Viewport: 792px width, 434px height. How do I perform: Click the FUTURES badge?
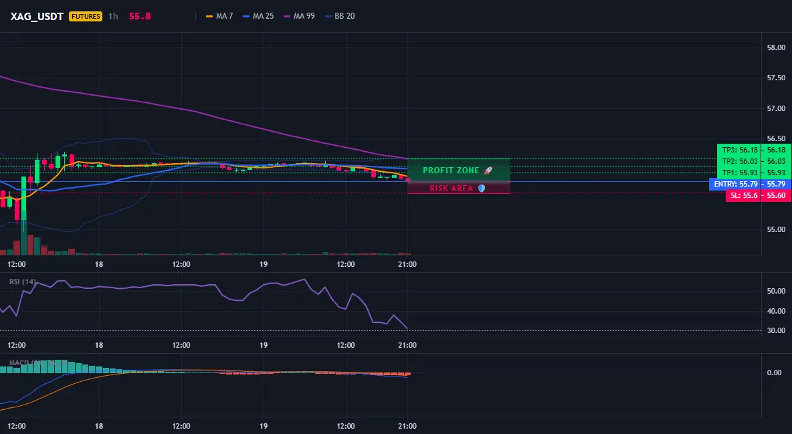[x=86, y=16]
